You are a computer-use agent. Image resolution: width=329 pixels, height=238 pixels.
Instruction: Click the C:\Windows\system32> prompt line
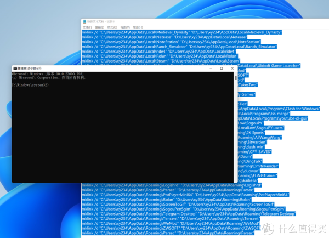click(x=30, y=85)
